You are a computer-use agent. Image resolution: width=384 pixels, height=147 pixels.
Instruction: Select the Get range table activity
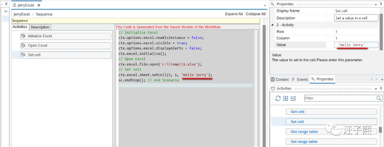[331, 132]
